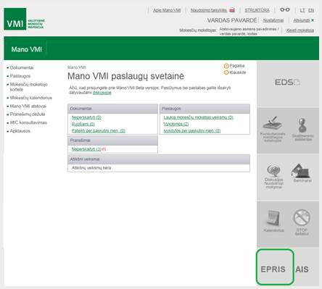322x289 pixels.
Task: Open Mano VMI atstovai menu item
Action: click(28, 106)
